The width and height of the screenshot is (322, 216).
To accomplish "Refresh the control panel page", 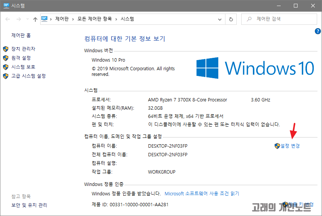I will [231, 19].
